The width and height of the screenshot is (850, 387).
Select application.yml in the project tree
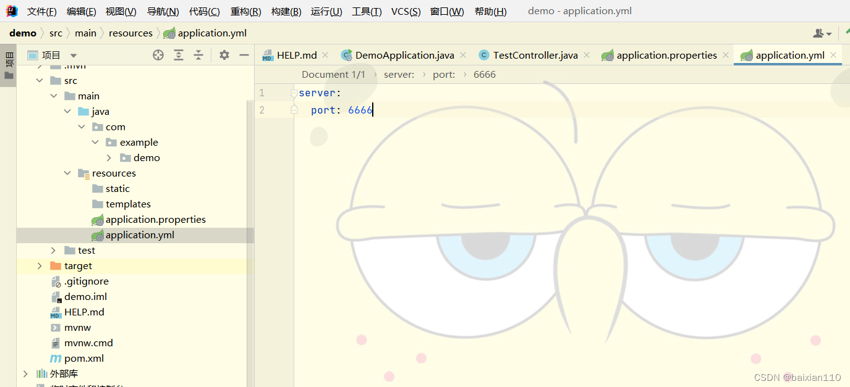point(133,235)
